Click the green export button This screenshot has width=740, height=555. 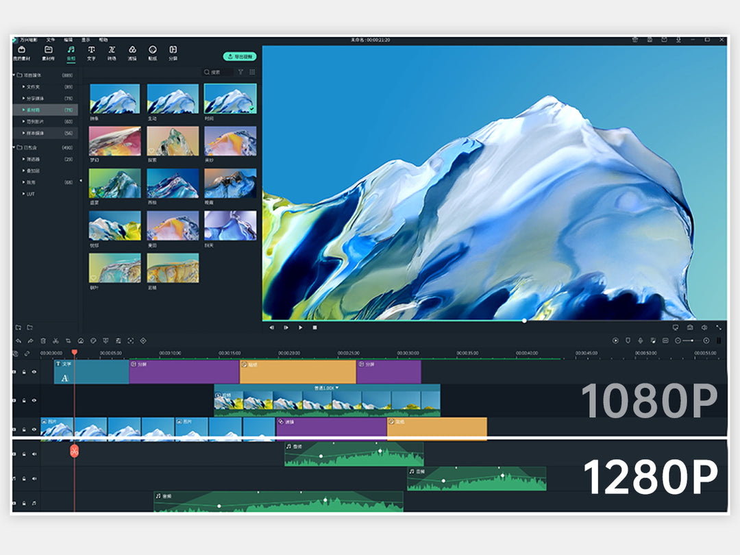coord(239,56)
